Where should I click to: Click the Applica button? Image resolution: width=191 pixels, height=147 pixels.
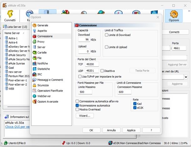(131, 130)
